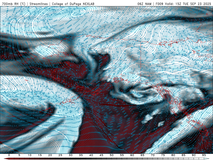Click the "60" label on color scale
Image resolution: width=213 pixels, height=160 pixels.
132,155
